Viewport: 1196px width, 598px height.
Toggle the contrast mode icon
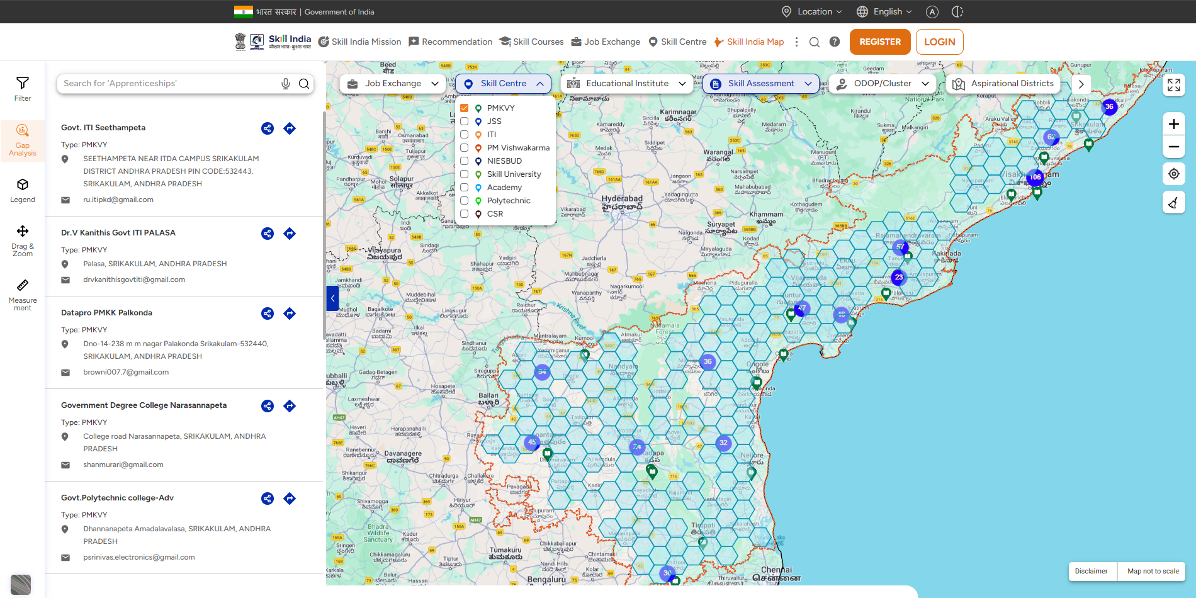957,11
